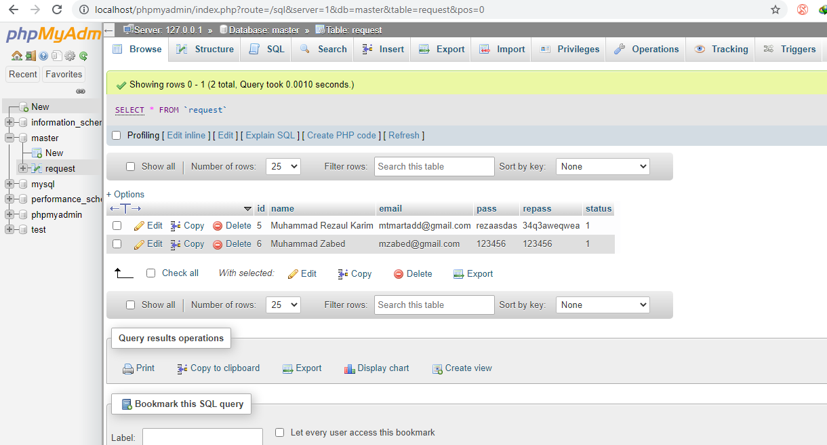
Task: Click the pencil Edit icon for row 5
Action: 139,226
